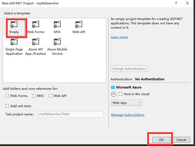Viewport: 195px width, 146px height.
Task: Open the Web App dropdown
Action: (x=126, y=103)
